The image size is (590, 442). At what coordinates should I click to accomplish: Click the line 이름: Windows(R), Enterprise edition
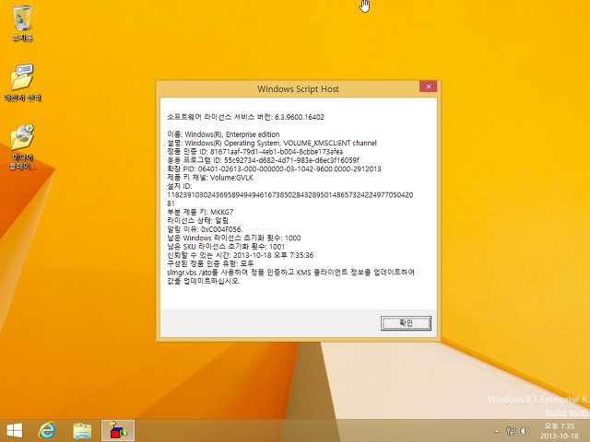[x=223, y=134]
